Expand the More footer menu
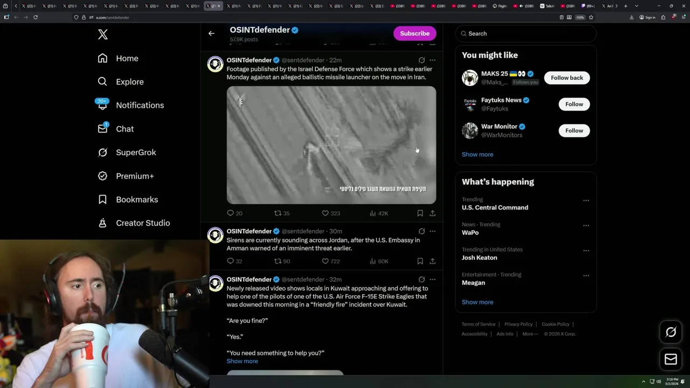Viewport: 690px width, 388px height. [530, 334]
